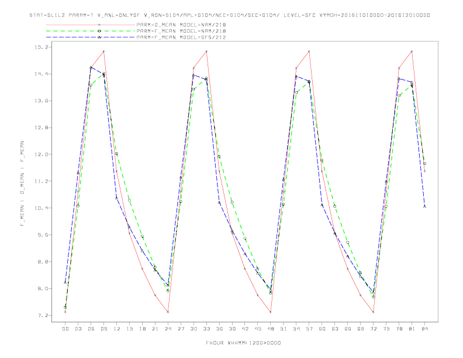Image resolution: width=463 pixels, height=358 pixels.
Task: Click forecast hour 12 on x-axis
Action: [x=117, y=329]
